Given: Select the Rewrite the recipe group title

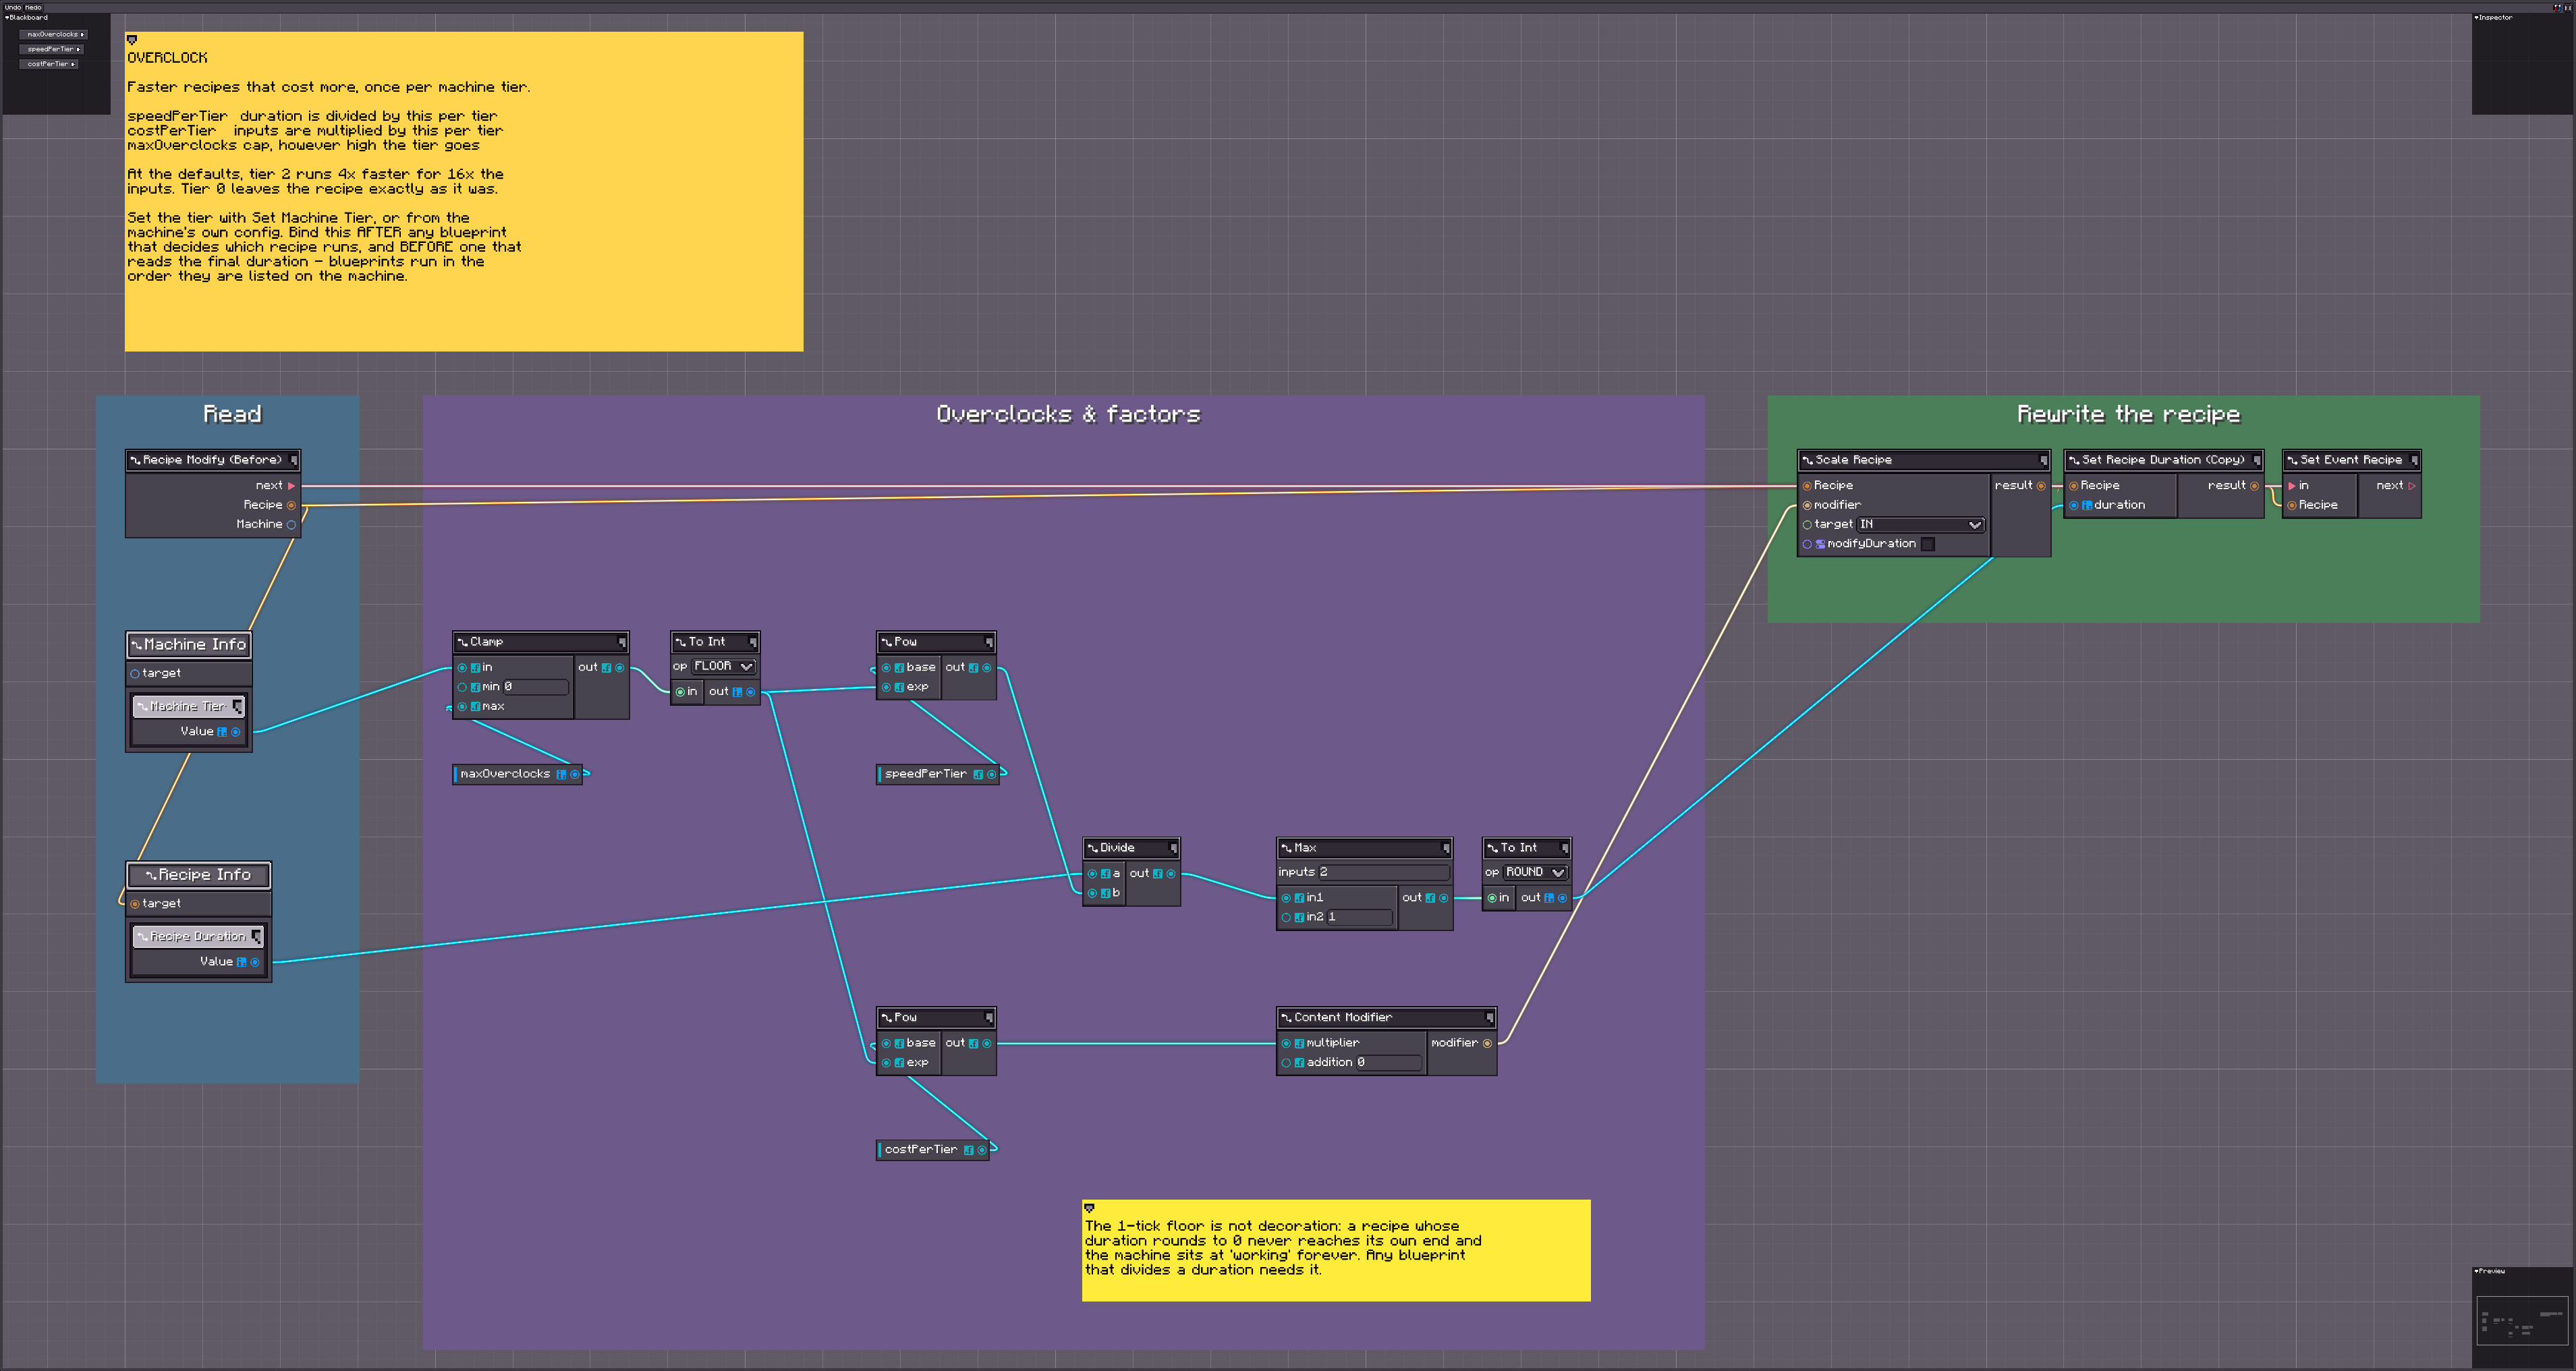Looking at the screenshot, I should [x=2128, y=415].
